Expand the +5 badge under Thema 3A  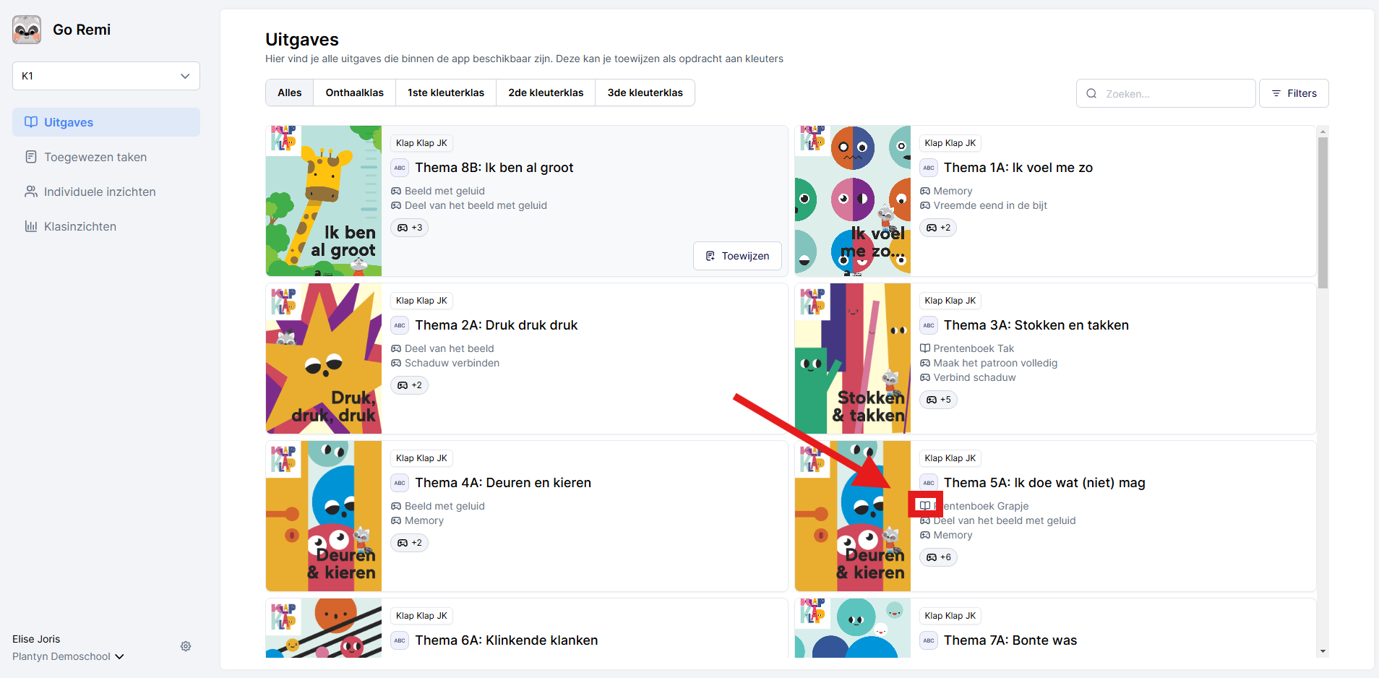938,400
